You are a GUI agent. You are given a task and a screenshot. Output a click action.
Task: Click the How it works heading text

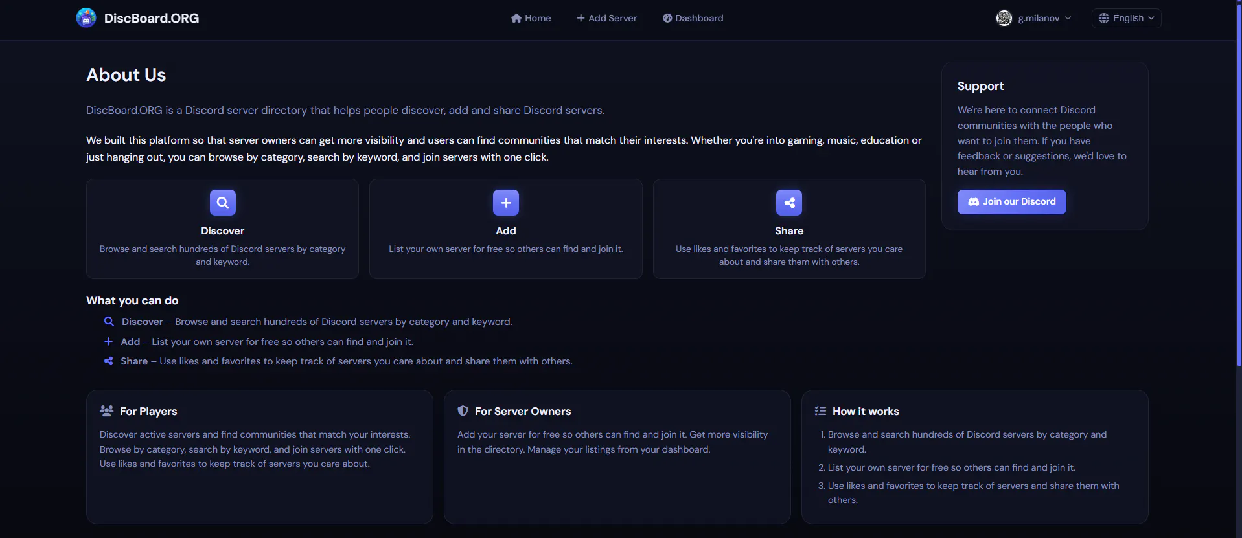[866, 411]
